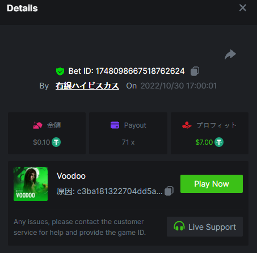
Task: Click the Tether coin beside $7.00
Action: click(219, 142)
